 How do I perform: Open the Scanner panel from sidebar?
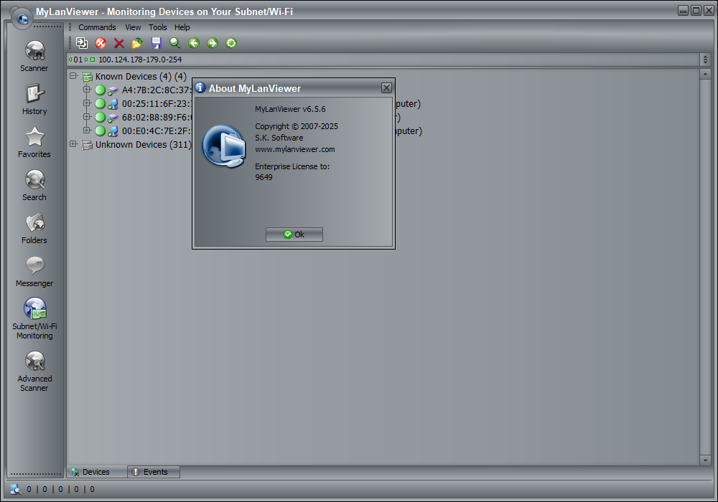click(34, 56)
